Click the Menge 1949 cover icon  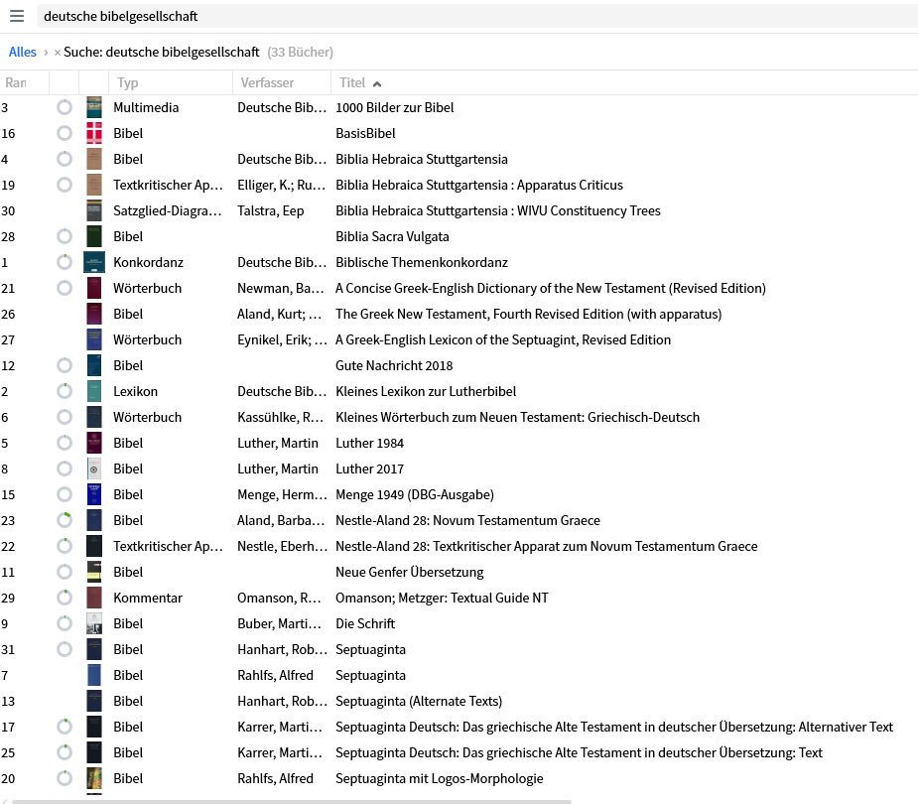93,494
